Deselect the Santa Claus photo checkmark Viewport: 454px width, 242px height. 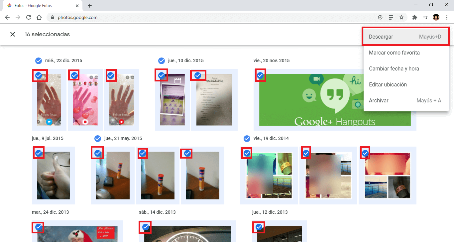click(x=39, y=227)
